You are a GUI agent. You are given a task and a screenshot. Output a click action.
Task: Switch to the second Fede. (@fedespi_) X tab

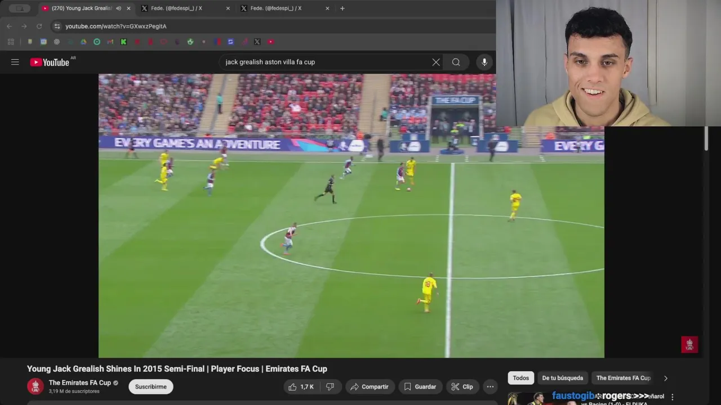(x=285, y=8)
